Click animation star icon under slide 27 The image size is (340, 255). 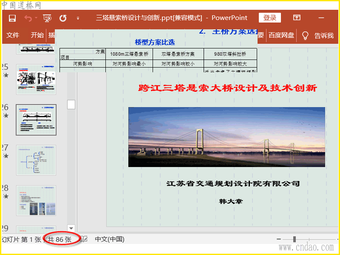[x=6, y=156]
